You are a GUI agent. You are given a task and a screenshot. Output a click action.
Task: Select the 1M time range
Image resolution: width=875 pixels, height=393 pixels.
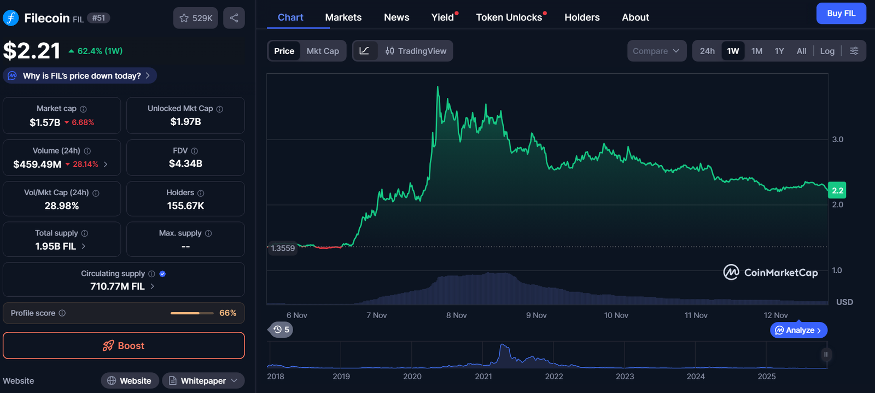[x=756, y=51]
